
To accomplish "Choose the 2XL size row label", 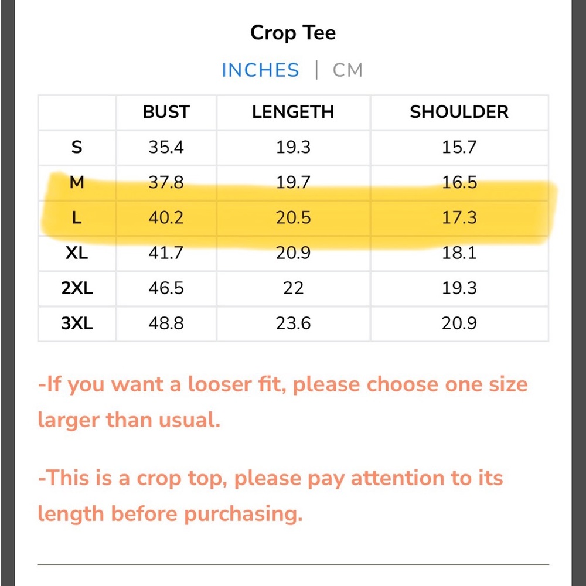I will click(x=77, y=288).
